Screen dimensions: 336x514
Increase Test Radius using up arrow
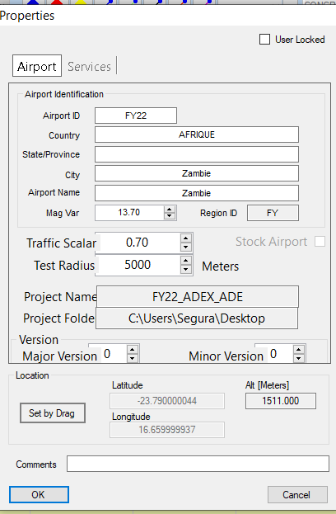pos(185,261)
